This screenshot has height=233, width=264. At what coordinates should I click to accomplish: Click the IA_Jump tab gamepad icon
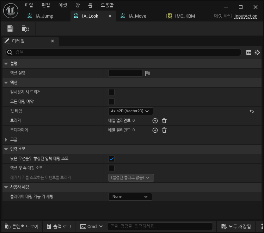pos(30,16)
